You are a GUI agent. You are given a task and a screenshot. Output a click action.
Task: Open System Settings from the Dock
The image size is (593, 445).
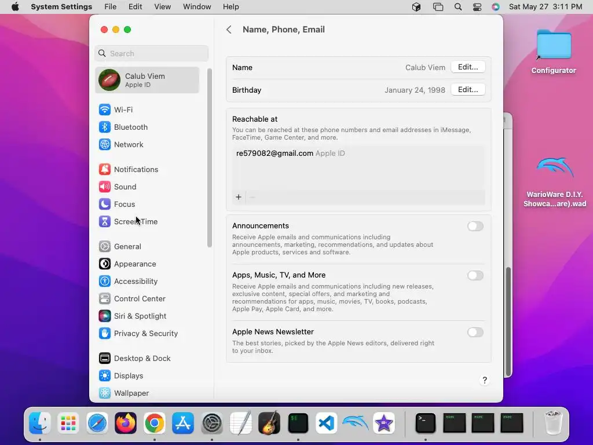click(212, 423)
